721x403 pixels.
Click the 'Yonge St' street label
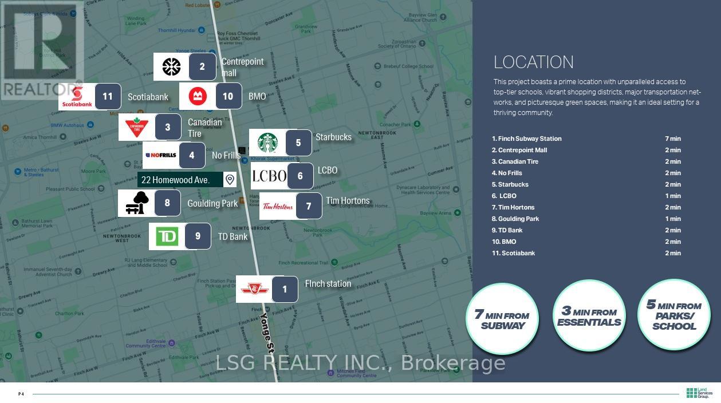point(267,333)
